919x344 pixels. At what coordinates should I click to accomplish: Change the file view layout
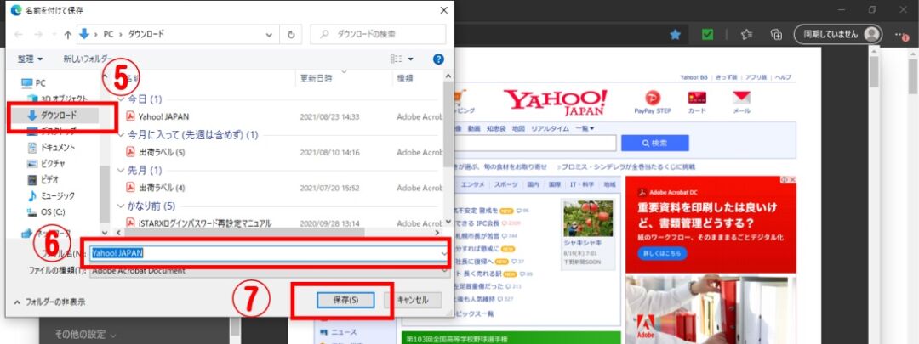(397, 59)
